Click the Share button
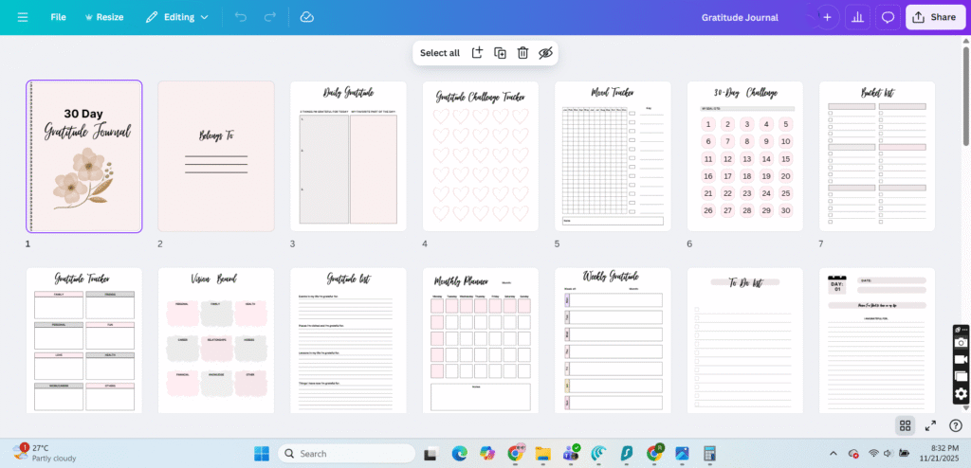The width and height of the screenshot is (971, 468). point(935,17)
